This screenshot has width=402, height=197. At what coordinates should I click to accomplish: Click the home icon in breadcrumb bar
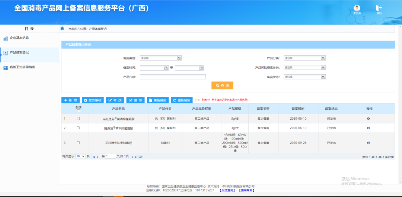62,28
